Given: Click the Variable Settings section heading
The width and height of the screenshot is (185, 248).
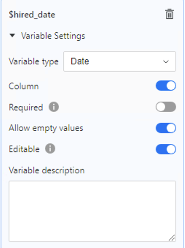Looking at the screenshot, I should (x=53, y=36).
